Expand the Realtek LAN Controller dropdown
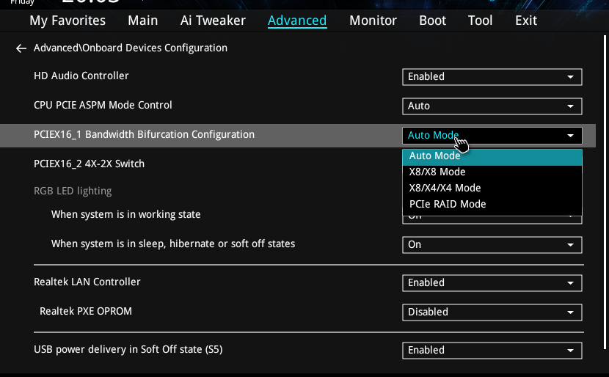Image resolution: width=609 pixels, height=377 pixels. click(492, 282)
